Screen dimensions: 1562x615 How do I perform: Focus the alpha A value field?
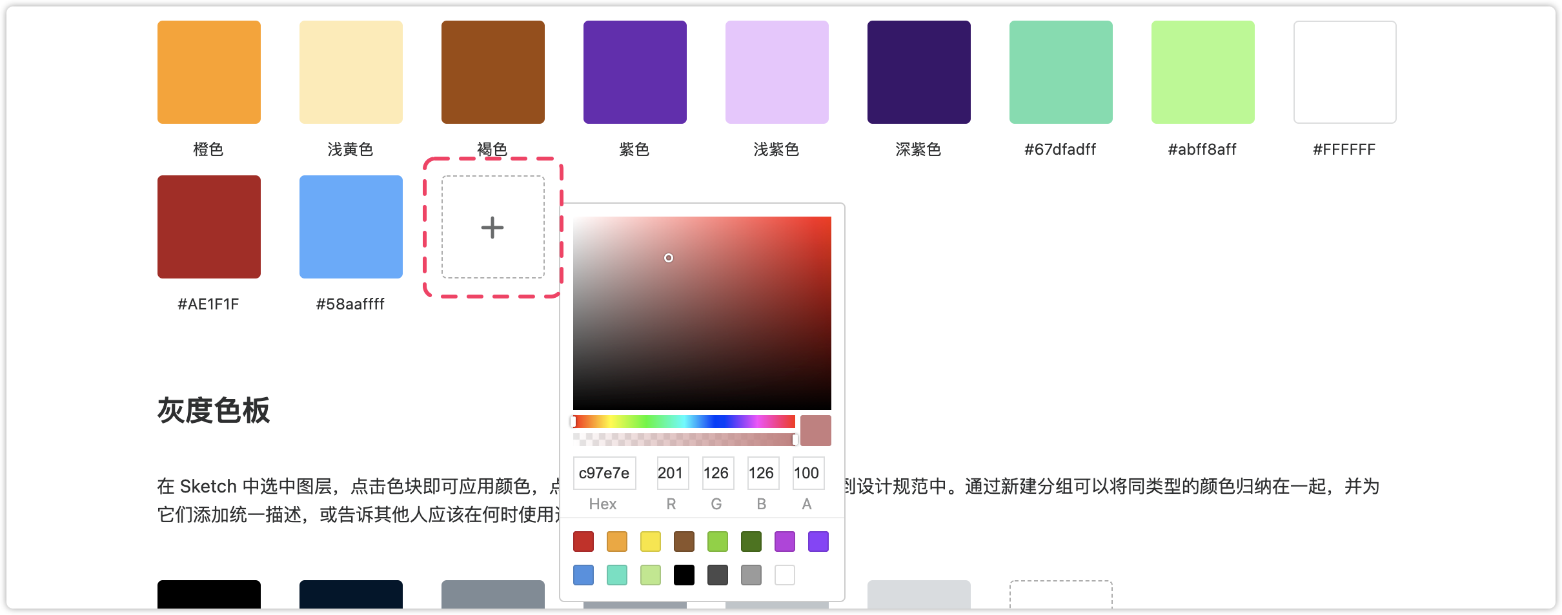pos(807,473)
